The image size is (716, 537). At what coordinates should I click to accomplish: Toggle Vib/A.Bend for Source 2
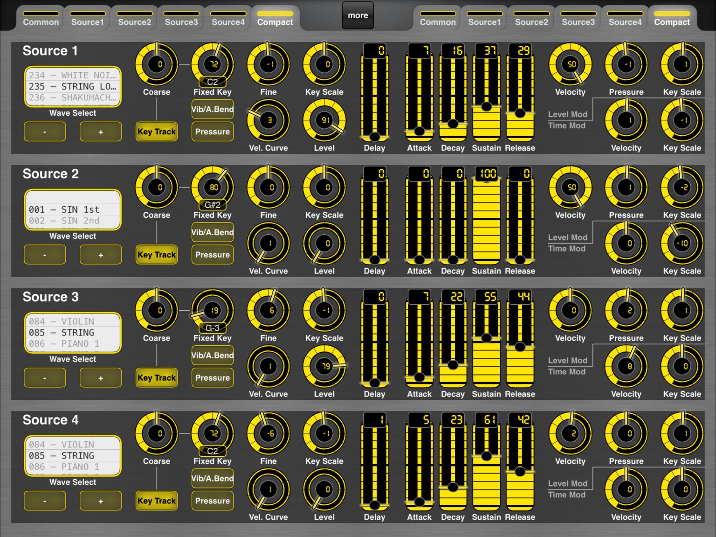pyautogui.click(x=213, y=232)
